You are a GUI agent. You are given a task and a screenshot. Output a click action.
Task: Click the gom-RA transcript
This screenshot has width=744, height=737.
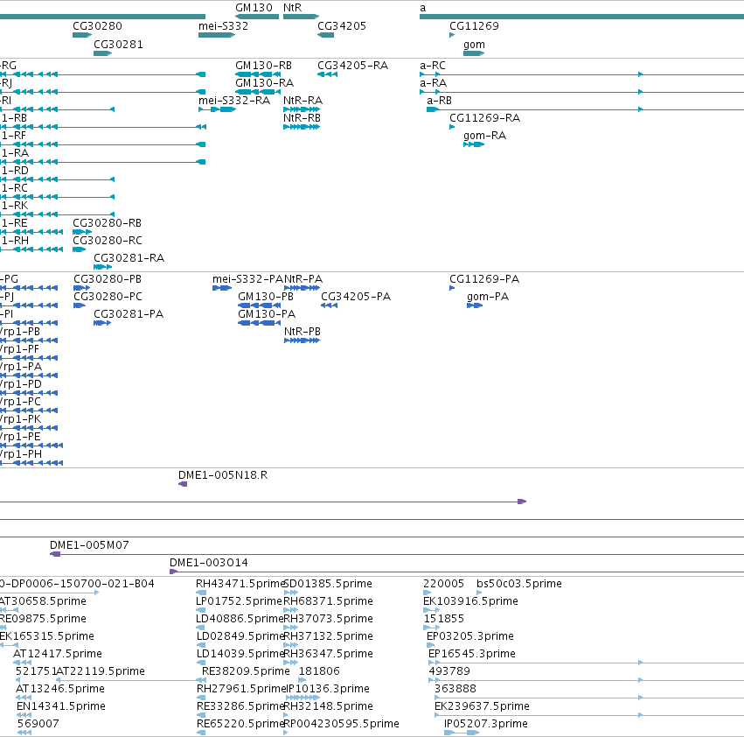pos(474,144)
